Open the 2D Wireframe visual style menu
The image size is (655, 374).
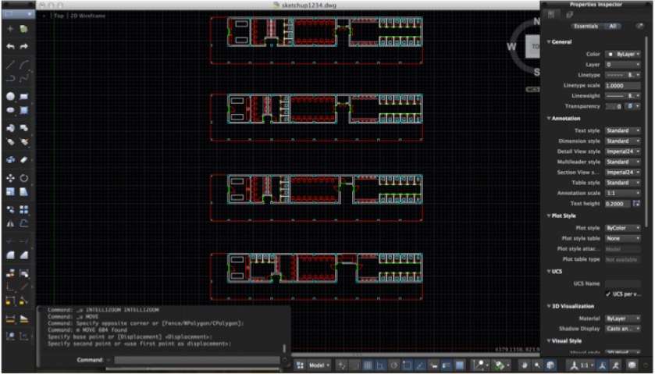87,16
